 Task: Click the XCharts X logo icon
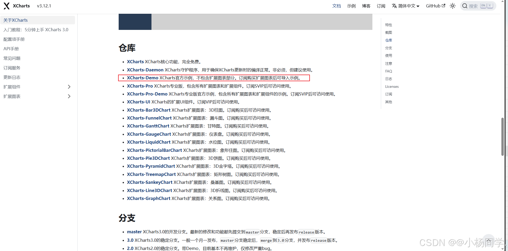[7, 6]
